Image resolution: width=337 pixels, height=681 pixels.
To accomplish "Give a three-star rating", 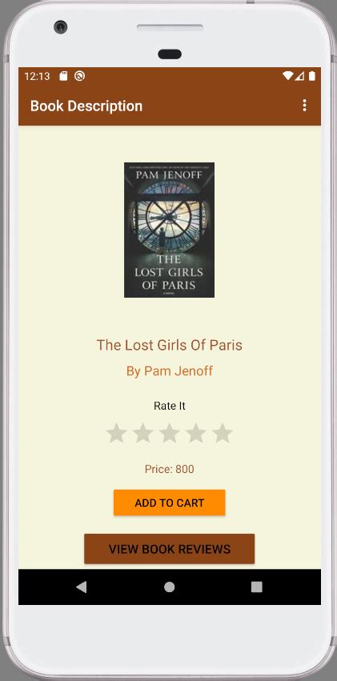I will pyautogui.click(x=170, y=433).
